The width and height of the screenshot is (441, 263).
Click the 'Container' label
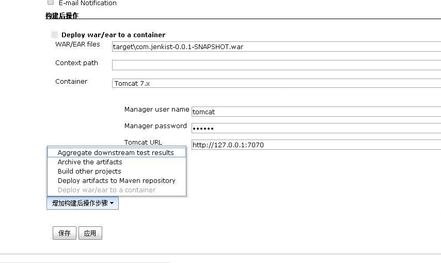[x=71, y=81]
